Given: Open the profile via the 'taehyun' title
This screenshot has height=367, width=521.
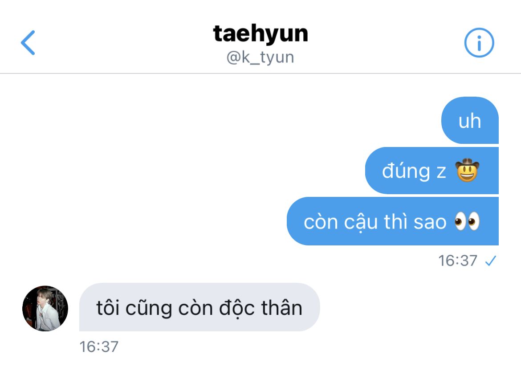Looking at the screenshot, I should click(260, 34).
